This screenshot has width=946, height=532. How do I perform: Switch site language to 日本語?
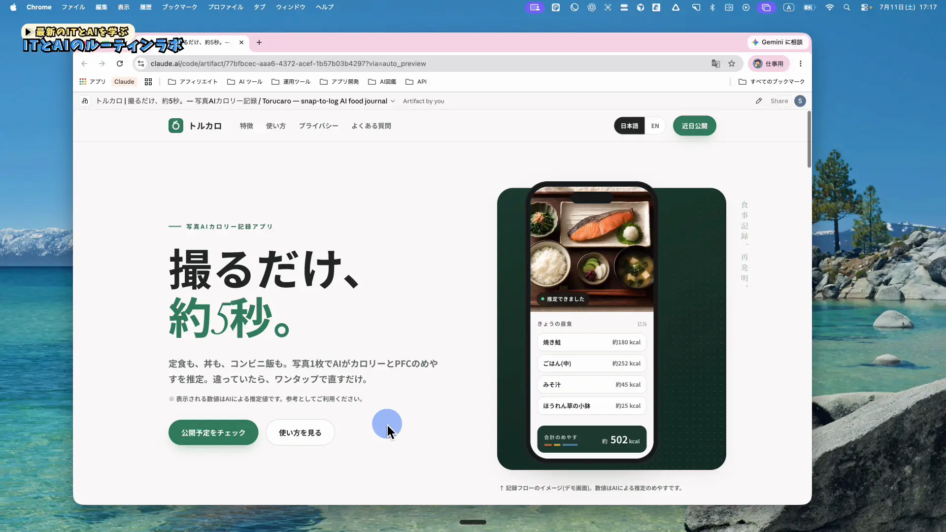[629, 126]
